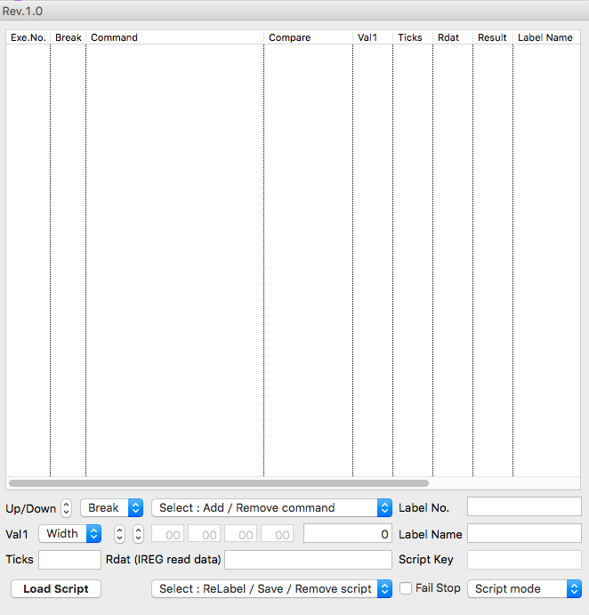Open Select : ReLabel / Save / Remove script dropdown
Viewport: 589px width, 615px height.
[271, 588]
